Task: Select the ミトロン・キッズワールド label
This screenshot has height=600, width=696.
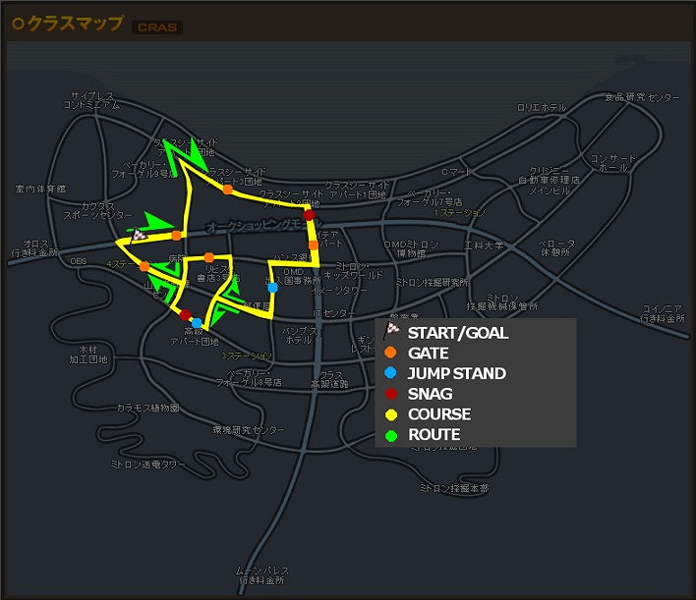Action: tap(353, 270)
